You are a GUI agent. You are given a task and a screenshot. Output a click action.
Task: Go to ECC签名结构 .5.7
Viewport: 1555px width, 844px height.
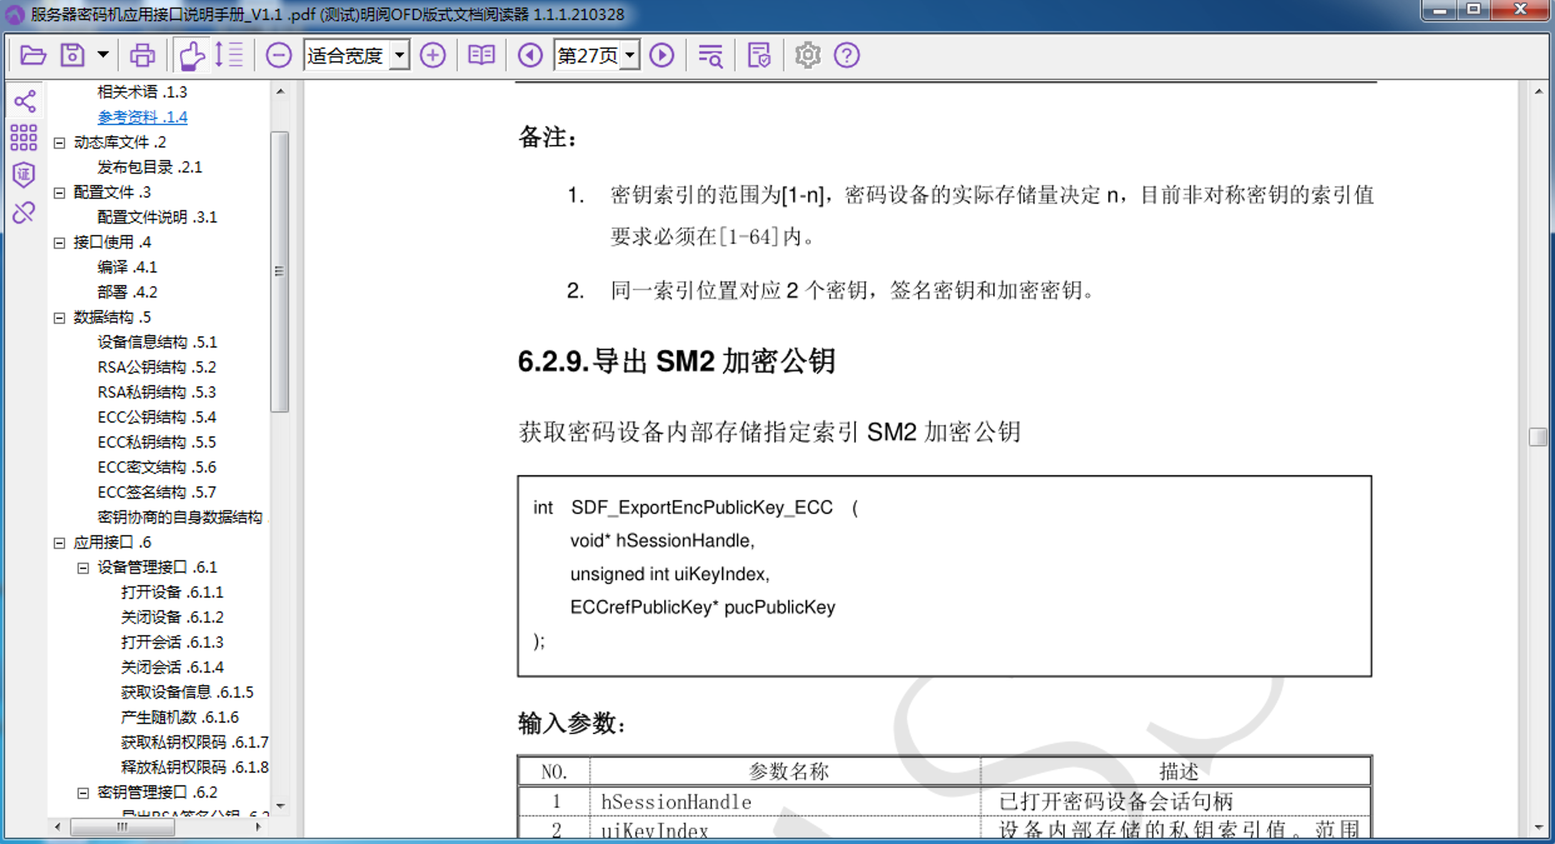[x=156, y=492]
